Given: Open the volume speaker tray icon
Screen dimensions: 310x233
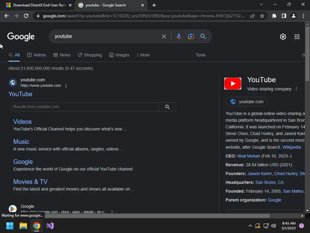Looking at the screenshot, I should 273,226.
